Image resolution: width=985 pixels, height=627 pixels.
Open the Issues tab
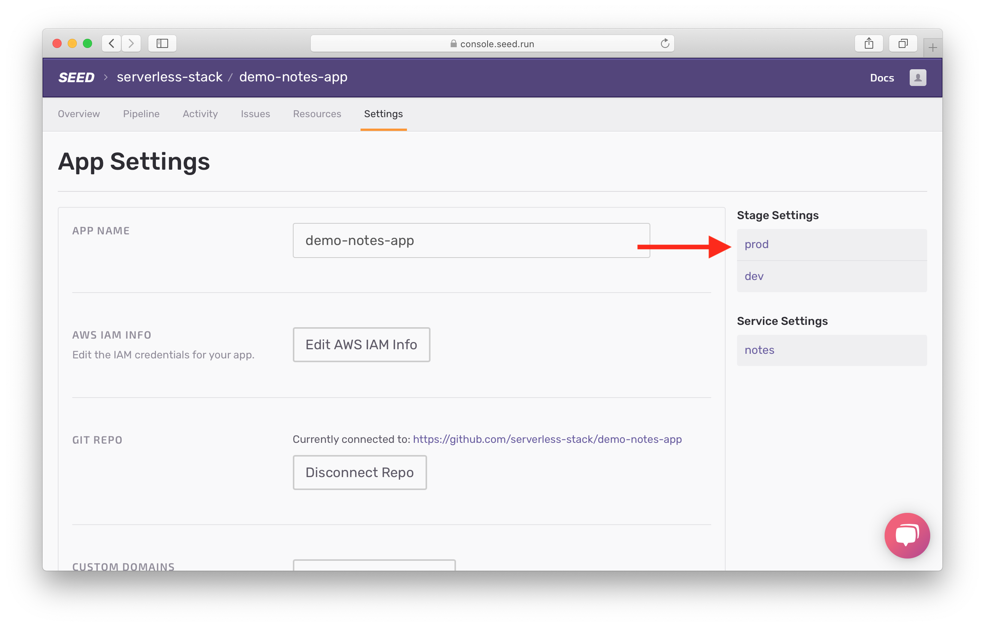tap(255, 114)
